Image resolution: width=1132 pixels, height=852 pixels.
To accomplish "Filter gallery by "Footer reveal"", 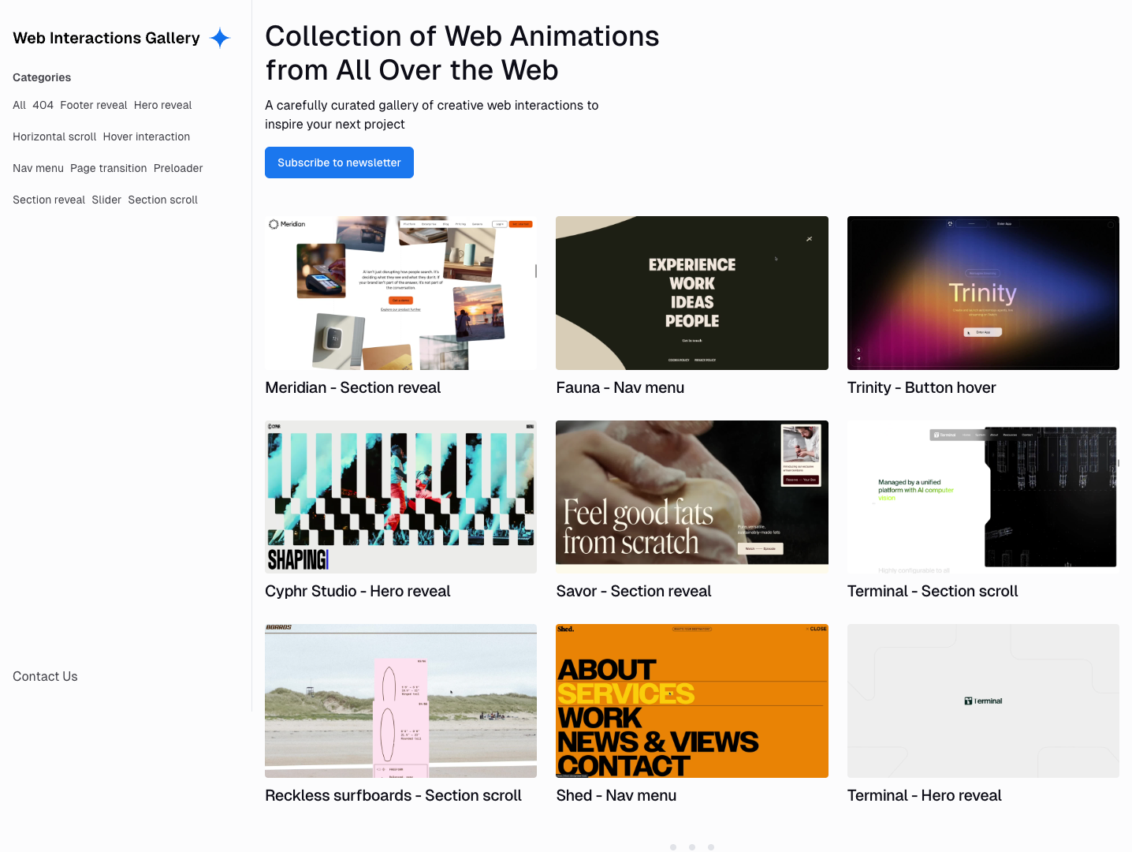I will 94,105.
